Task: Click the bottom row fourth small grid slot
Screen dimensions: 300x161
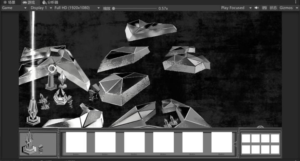Action: point(275,149)
